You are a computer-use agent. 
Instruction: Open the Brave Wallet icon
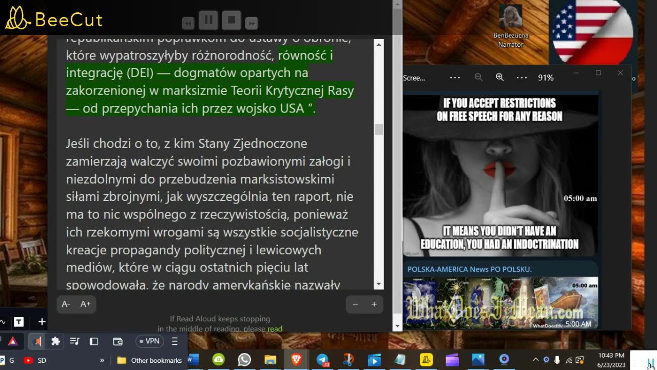tap(118, 341)
